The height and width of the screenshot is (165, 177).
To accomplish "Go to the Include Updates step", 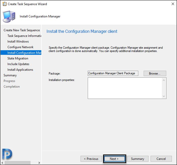I will 18,64.
